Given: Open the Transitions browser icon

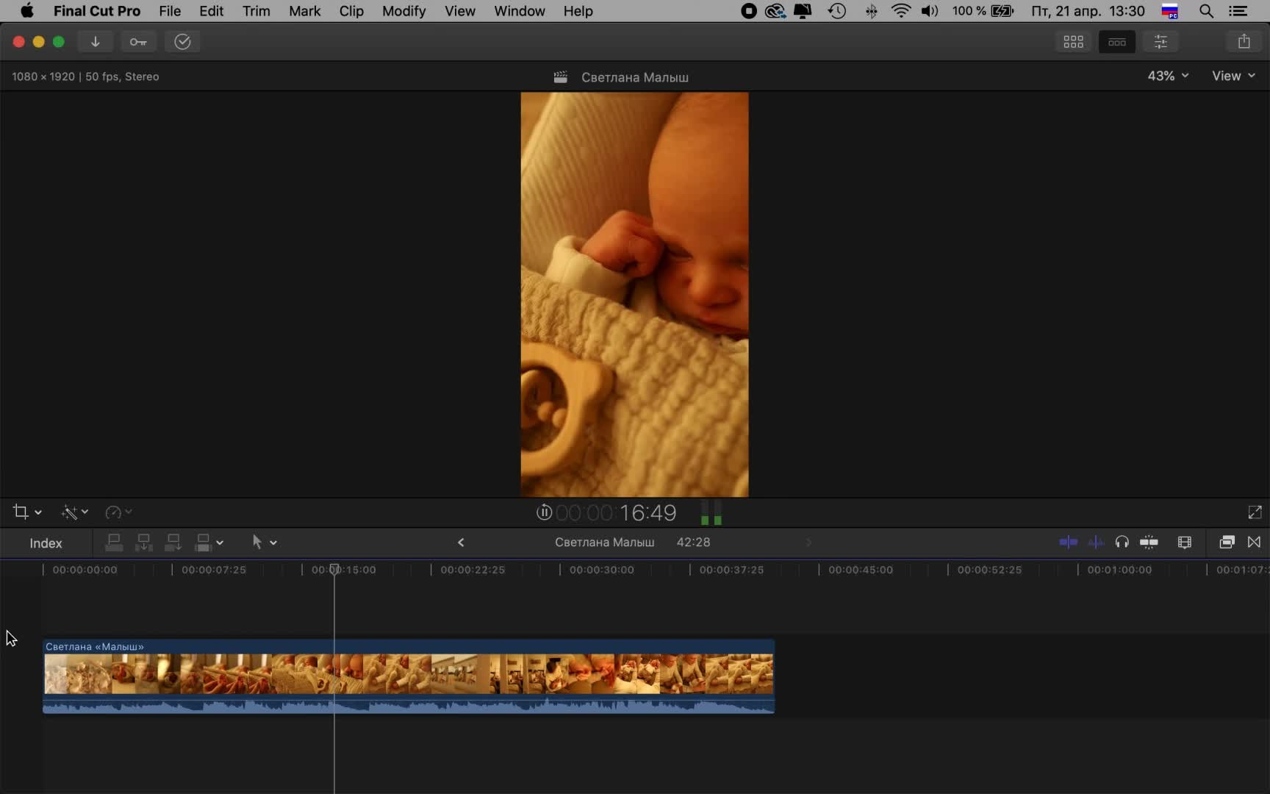Looking at the screenshot, I should [1254, 543].
